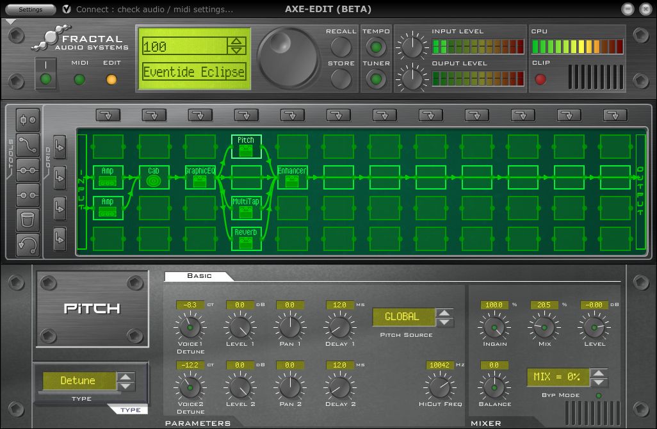This screenshot has height=429, width=657.
Task: Step Pitch Source selector up
Action: pos(444,313)
